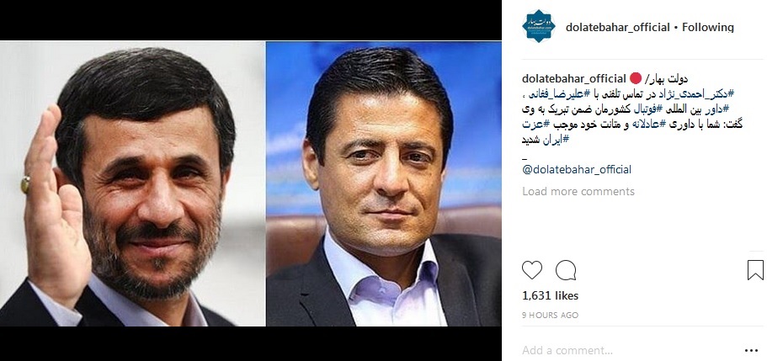View the 1,631 likes list
Image resolution: width=767 pixels, height=361 pixels.
coord(551,295)
